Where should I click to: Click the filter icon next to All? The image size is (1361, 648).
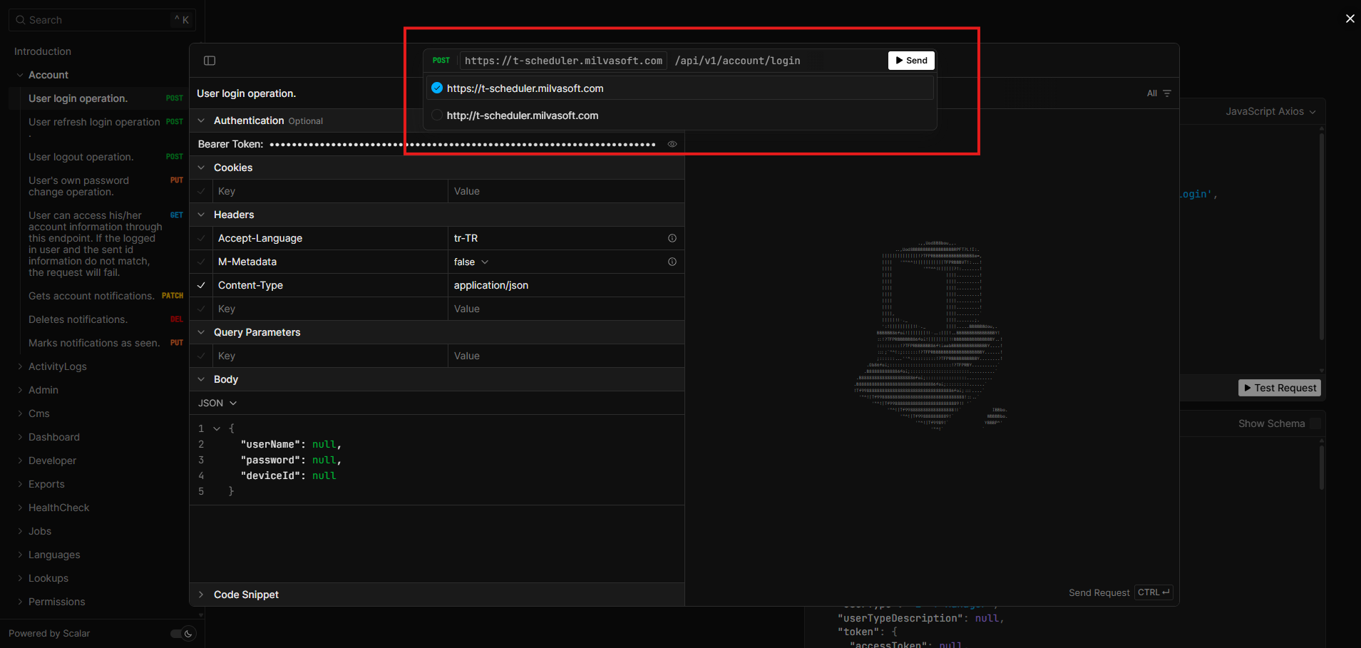1167,93
